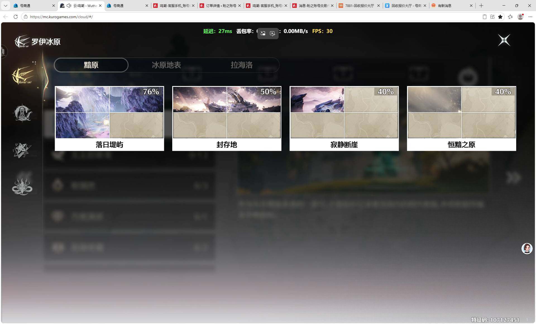This screenshot has width=536, height=324.
Task: Click the 76% progress label
Action: tap(151, 92)
